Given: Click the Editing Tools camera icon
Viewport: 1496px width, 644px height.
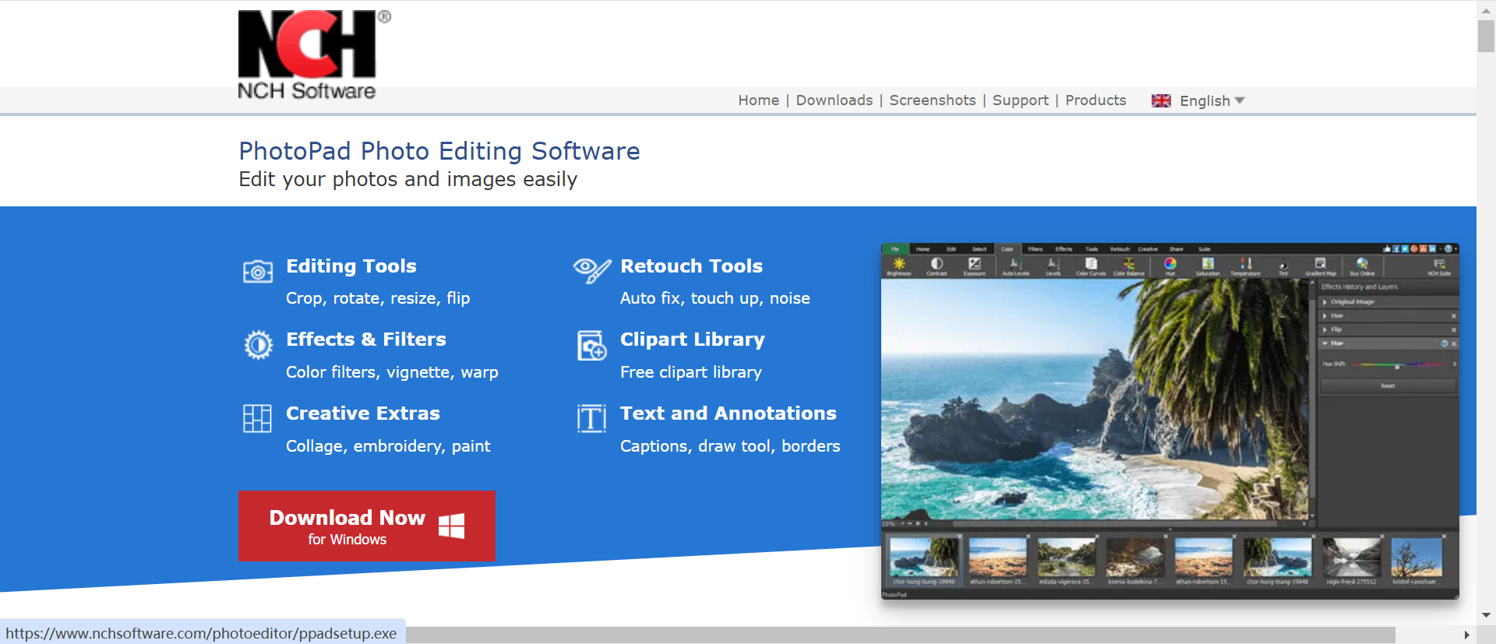Looking at the screenshot, I should coord(258,272).
